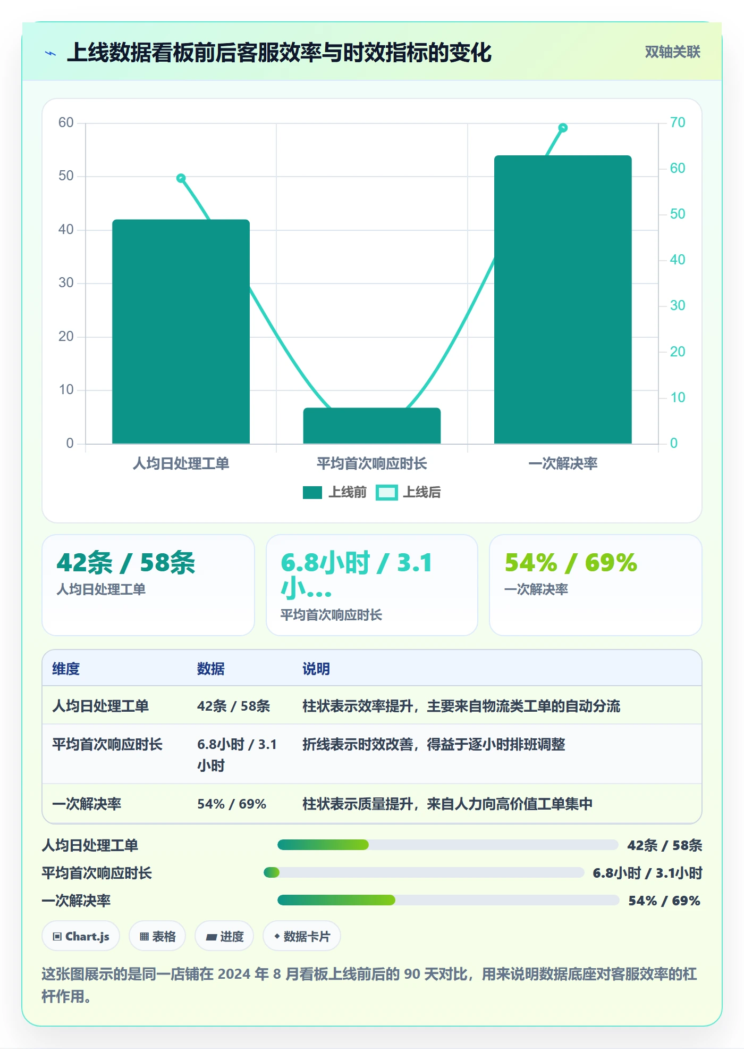Click the table cell about 高价值工单集中
Image resolution: width=744 pixels, height=1049 pixels.
click(447, 804)
